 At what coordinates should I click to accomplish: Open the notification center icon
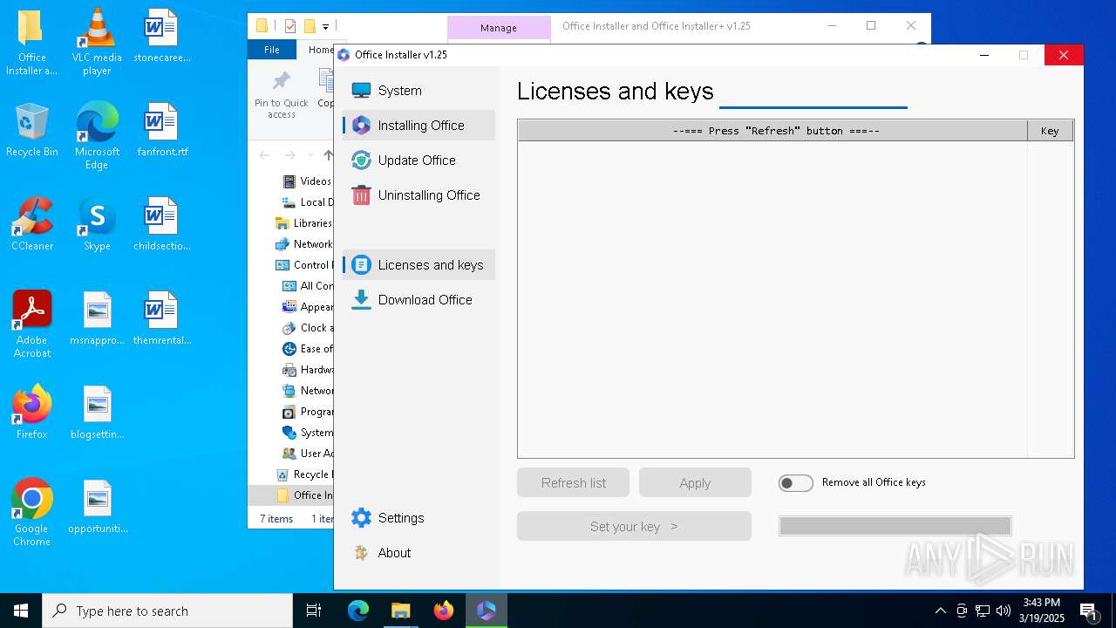point(1088,611)
